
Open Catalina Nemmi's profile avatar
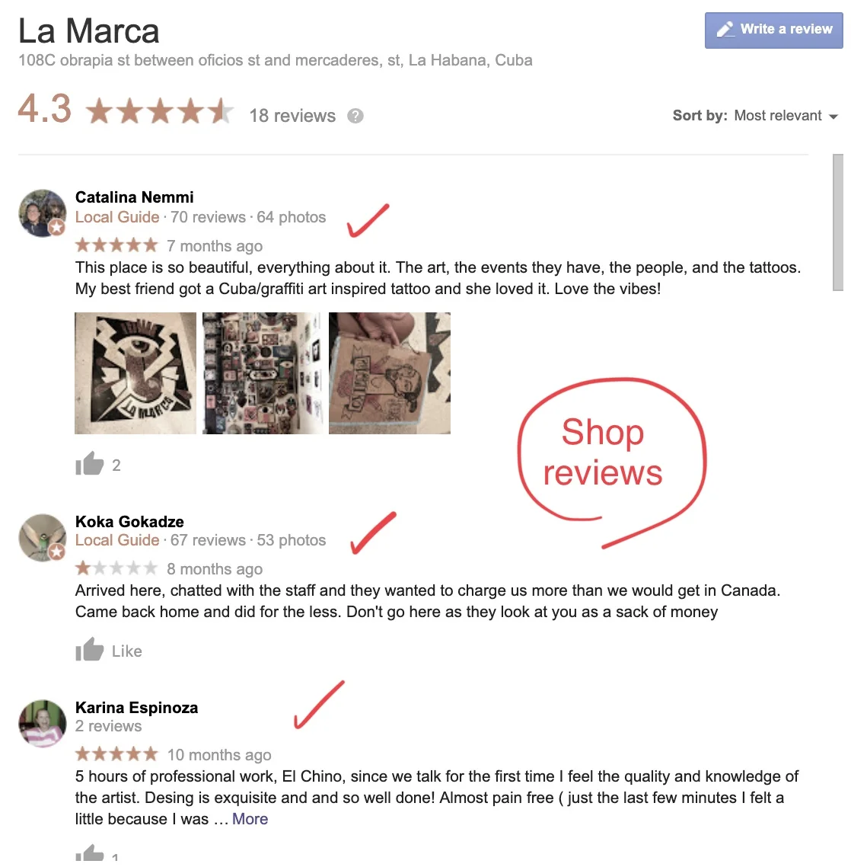pyautogui.click(x=43, y=213)
